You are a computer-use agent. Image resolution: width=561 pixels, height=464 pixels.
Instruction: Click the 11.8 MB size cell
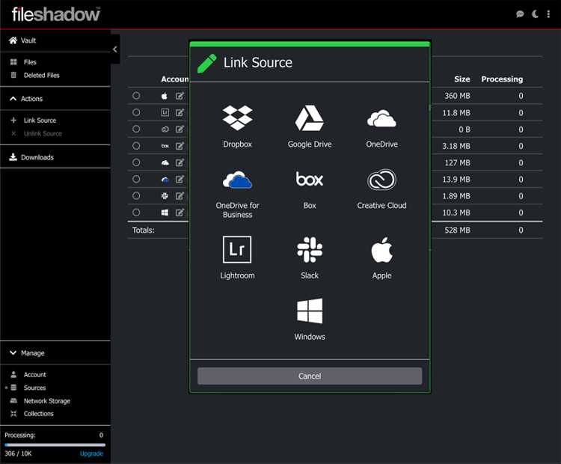coord(456,113)
